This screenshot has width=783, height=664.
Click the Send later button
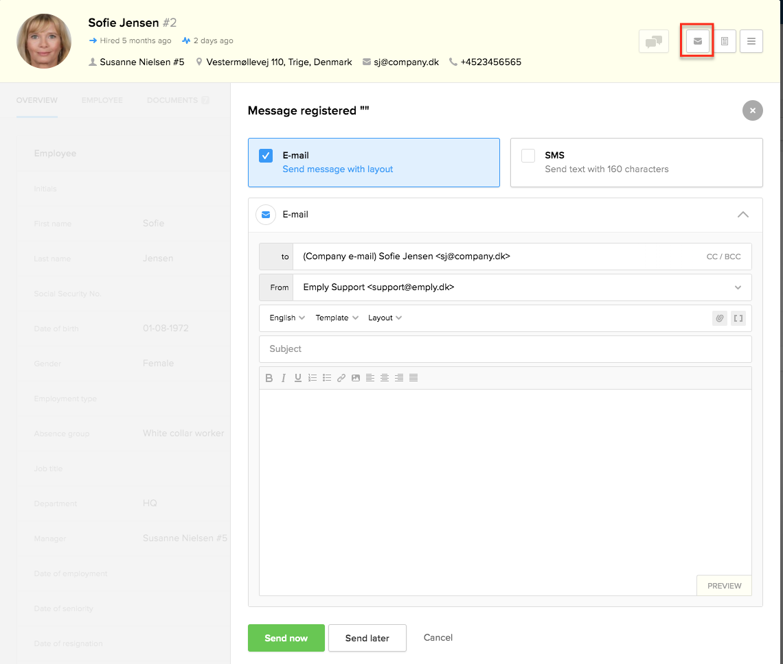pos(367,638)
